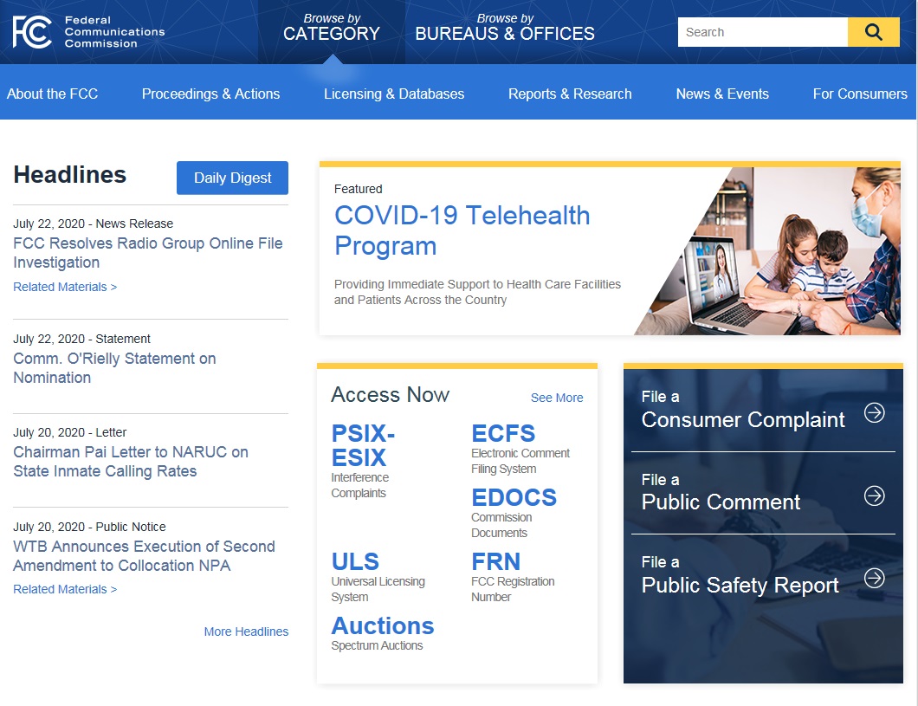Click the 'July 20, 2020 - Letter' text
This screenshot has width=918, height=706.
(69, 432)
